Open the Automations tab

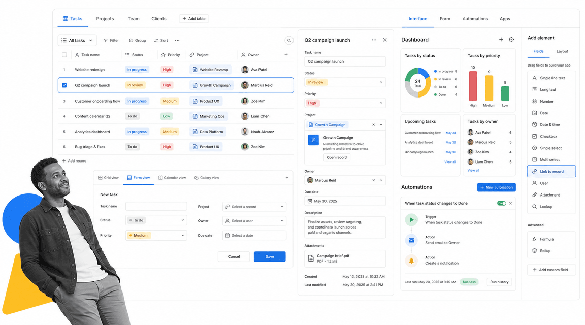(x=475, y=19)
